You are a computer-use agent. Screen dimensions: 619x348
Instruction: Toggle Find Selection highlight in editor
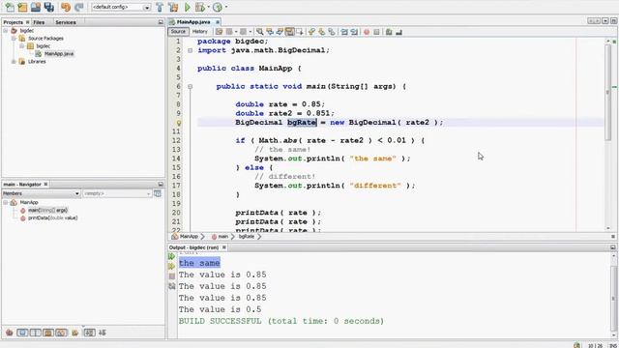[x=289, y=32]
